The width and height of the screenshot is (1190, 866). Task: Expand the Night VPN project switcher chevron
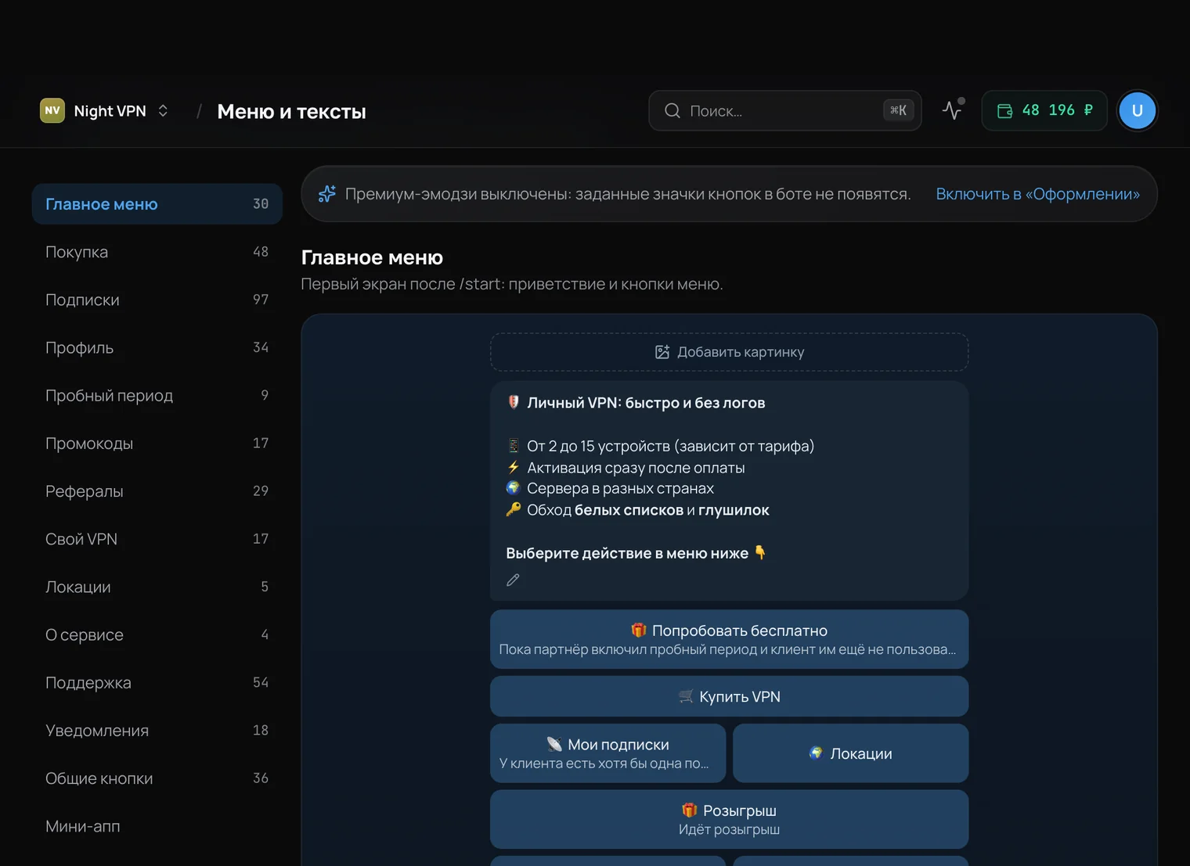pos(163,110)
